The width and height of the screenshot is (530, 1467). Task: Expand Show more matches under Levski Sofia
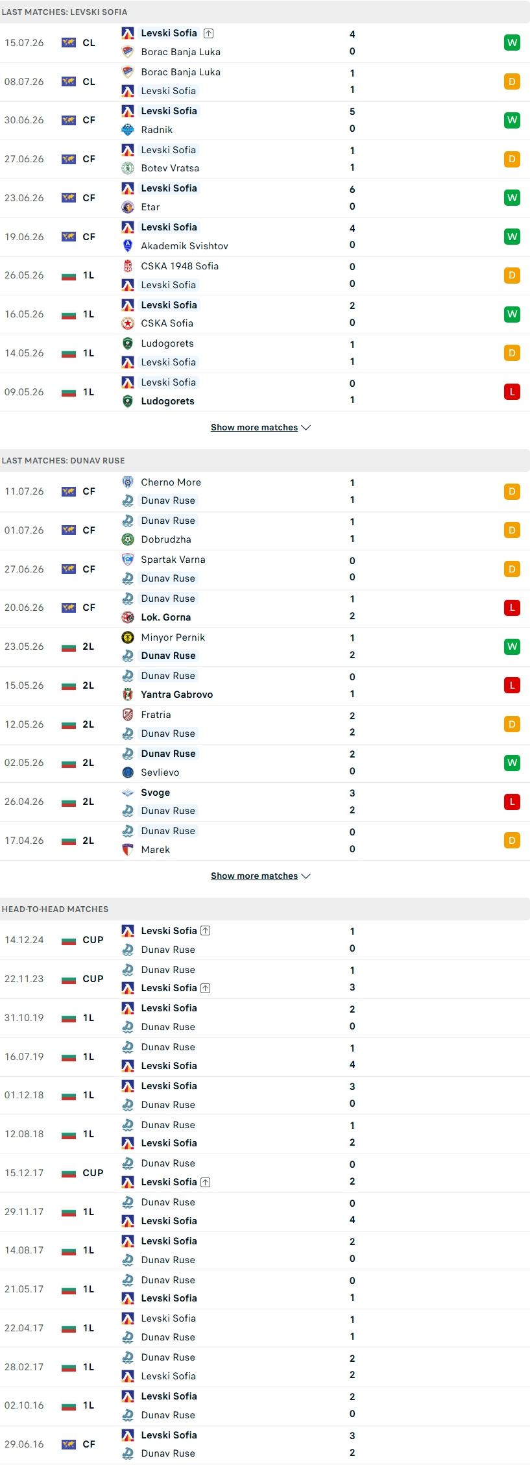pyautogui.click(x=260, y=427)
